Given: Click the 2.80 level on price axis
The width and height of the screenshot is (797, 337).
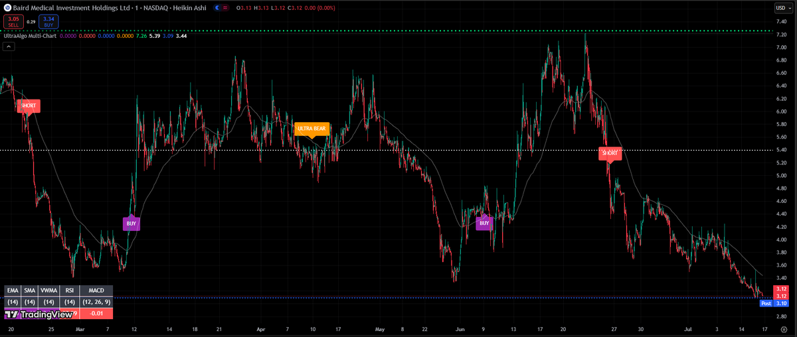Looking at the screenshot, I should 781,317.
